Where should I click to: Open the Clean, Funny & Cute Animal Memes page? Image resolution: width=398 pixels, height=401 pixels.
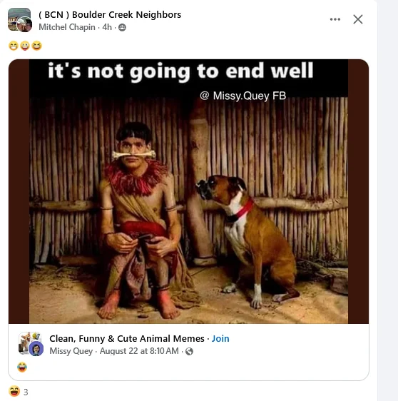tap(127, 339)
